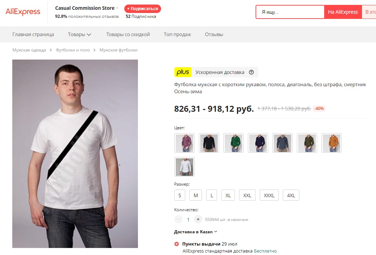Click the На AliExpress search button

coord(343,12)
